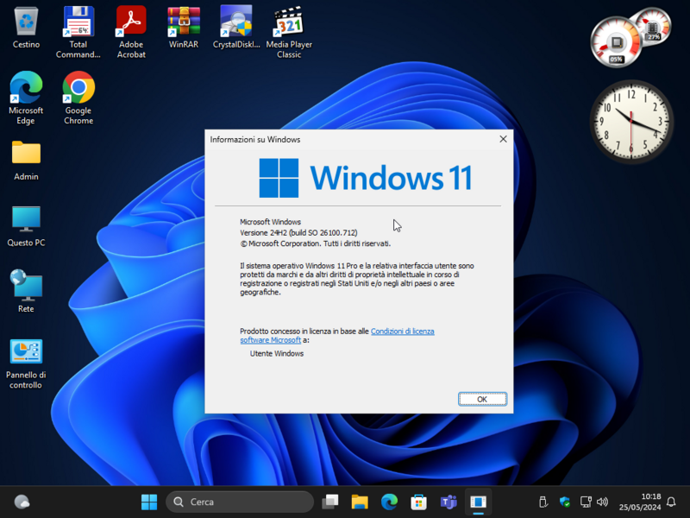Open Microsoft Teams from the taskbar

[x=448, y=502]
